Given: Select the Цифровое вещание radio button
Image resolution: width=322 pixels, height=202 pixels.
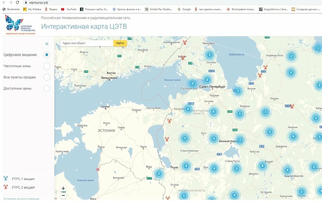Looking at the screenshot, I should click(47, 55).
